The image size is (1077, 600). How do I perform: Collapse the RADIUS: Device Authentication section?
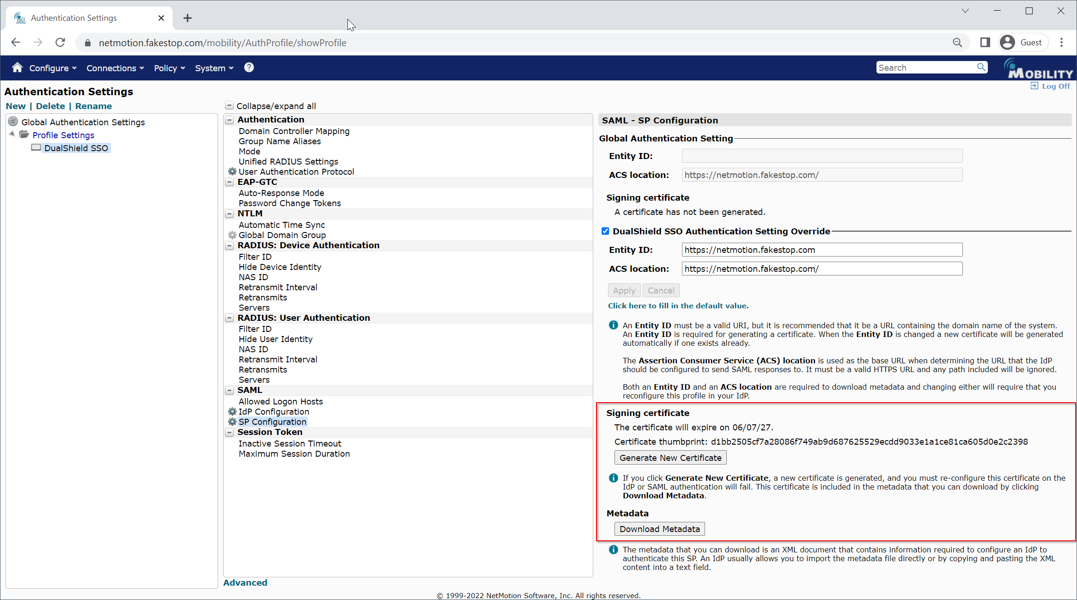[x=229, y=245]
